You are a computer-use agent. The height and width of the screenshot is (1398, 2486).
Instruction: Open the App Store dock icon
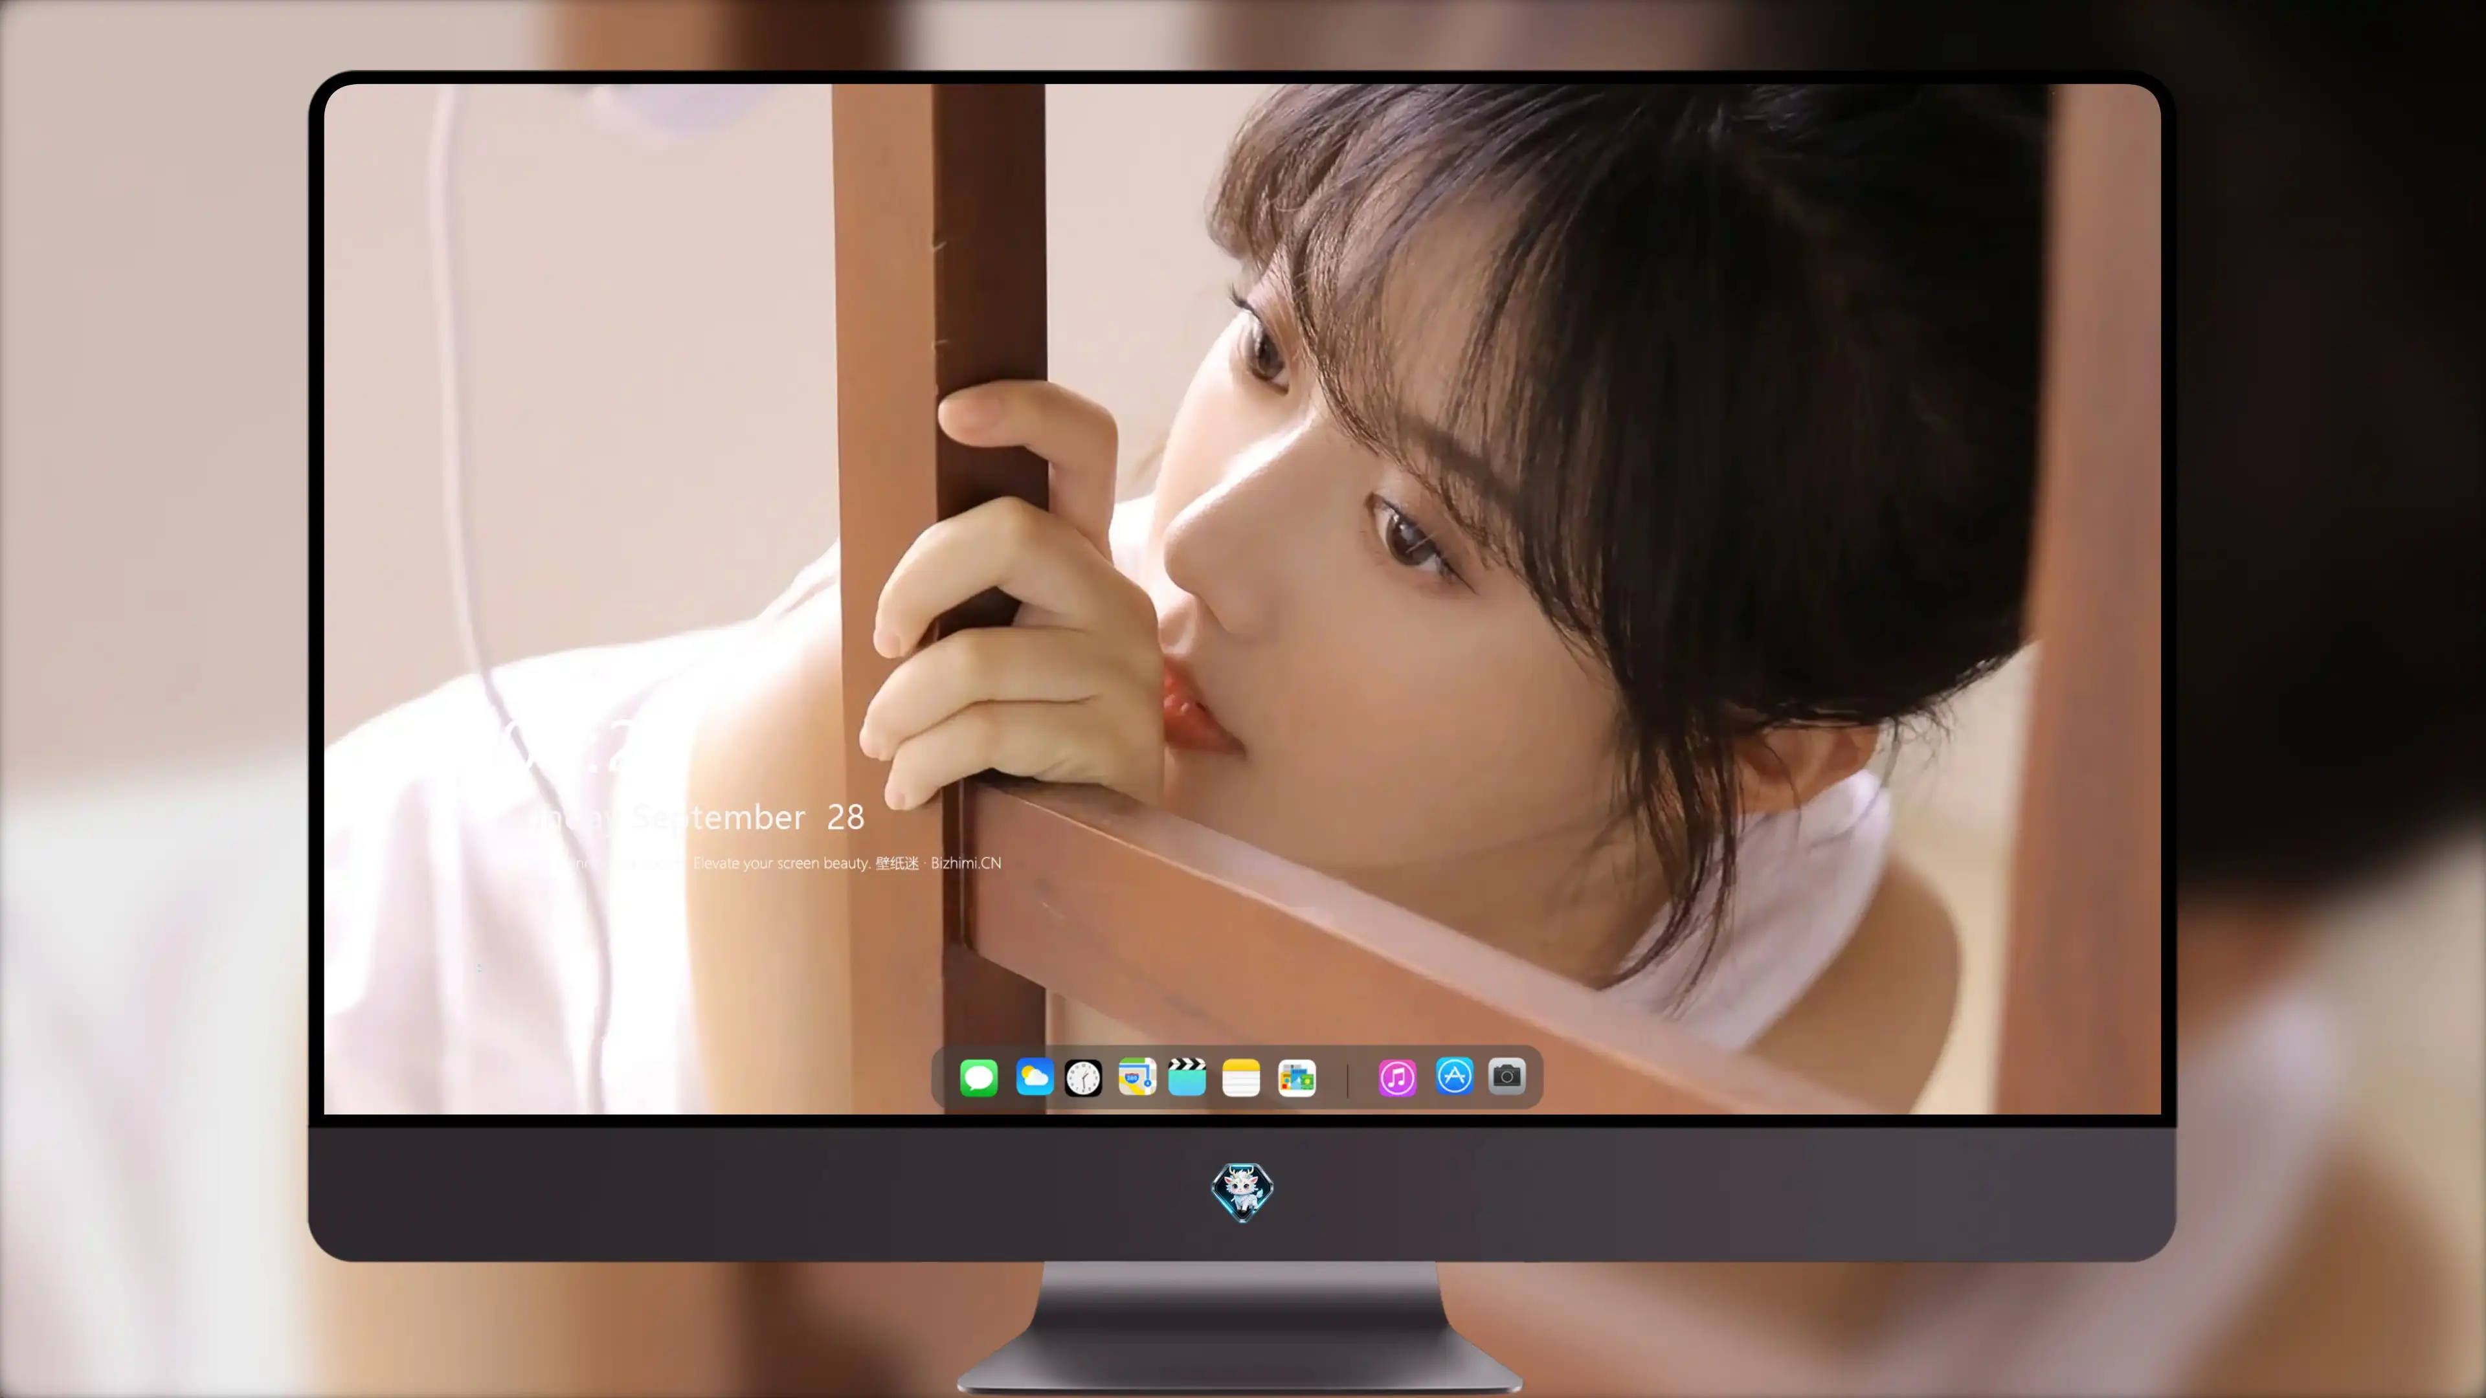pos(1454,1076)
